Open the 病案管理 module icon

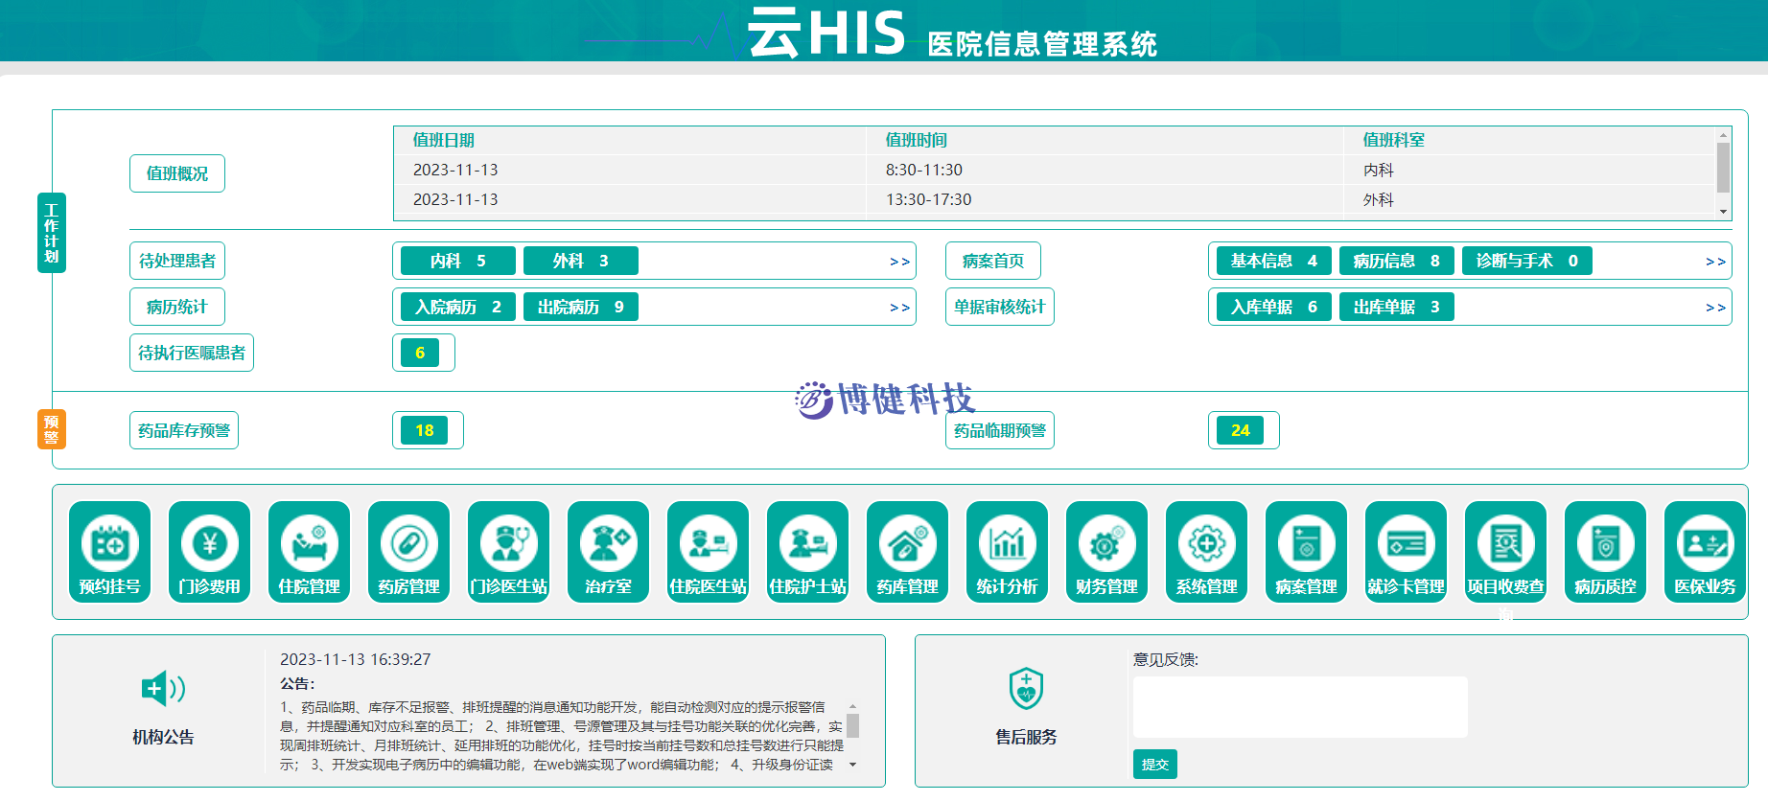point(1307,552)
